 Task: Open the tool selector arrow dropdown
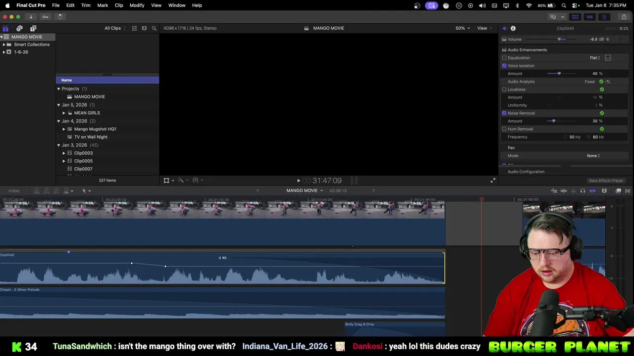[x=86, y=191]
